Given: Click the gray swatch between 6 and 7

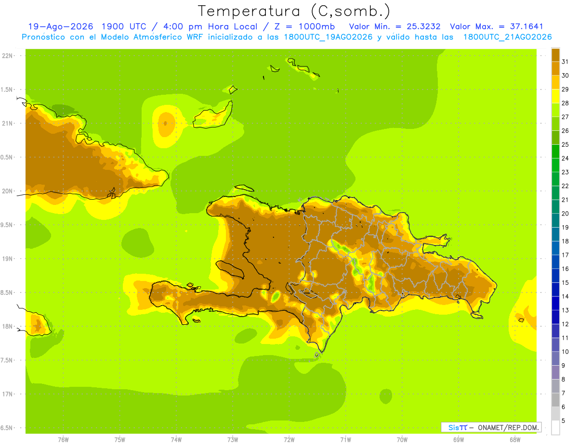Looking at the screenshot, I should click(x=555, y=400).
